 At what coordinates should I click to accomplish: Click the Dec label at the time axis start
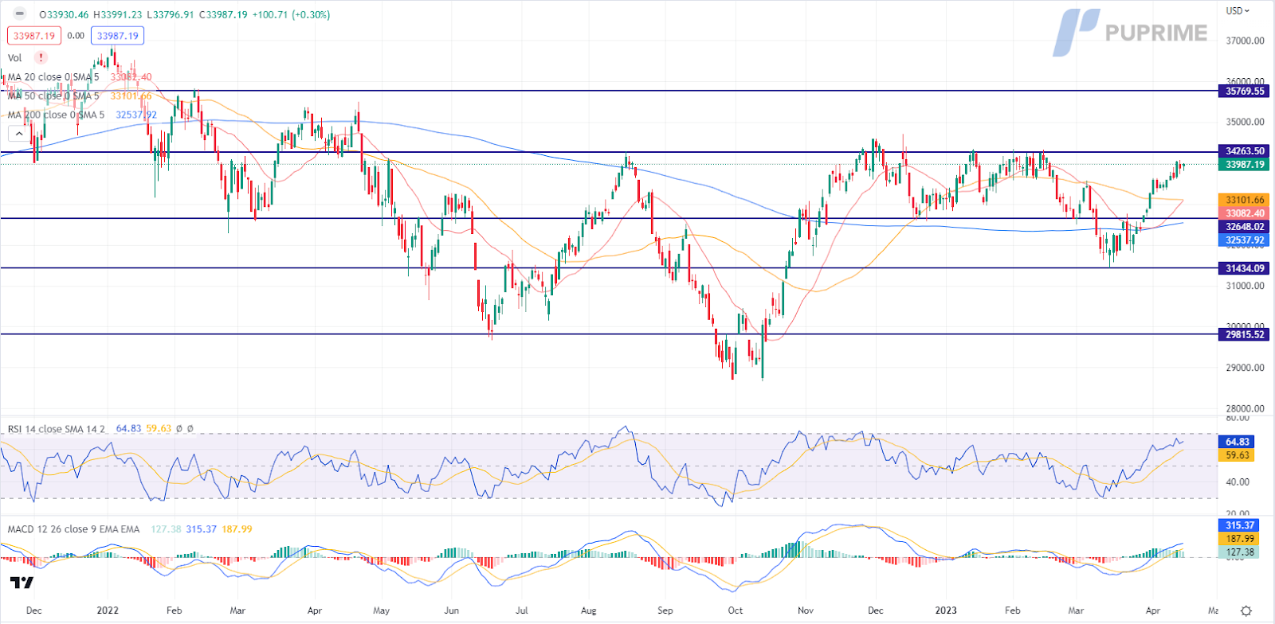33,610
